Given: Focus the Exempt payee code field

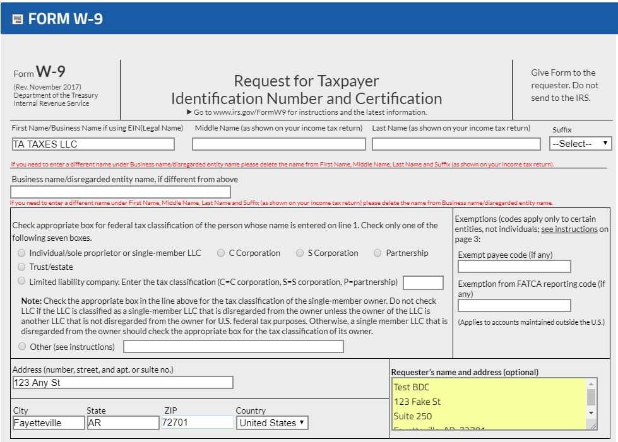Looking at the screenshot, I should tap(514, 267).
